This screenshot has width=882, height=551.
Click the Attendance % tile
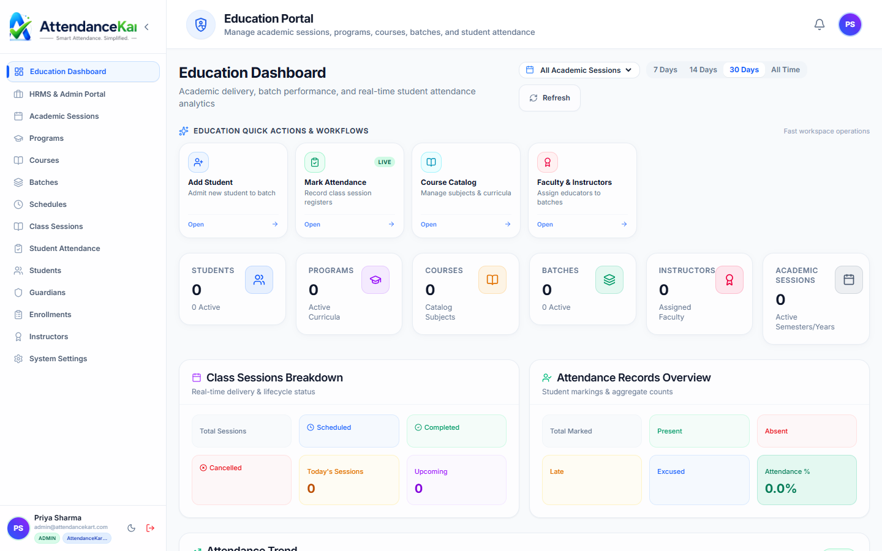807,480
